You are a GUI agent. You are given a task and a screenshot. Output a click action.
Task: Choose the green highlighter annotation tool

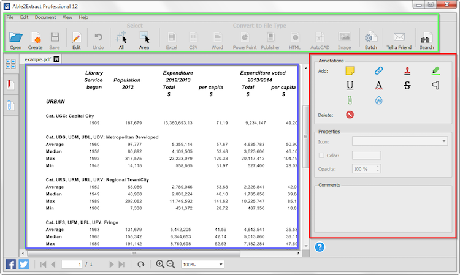[436, 71]
